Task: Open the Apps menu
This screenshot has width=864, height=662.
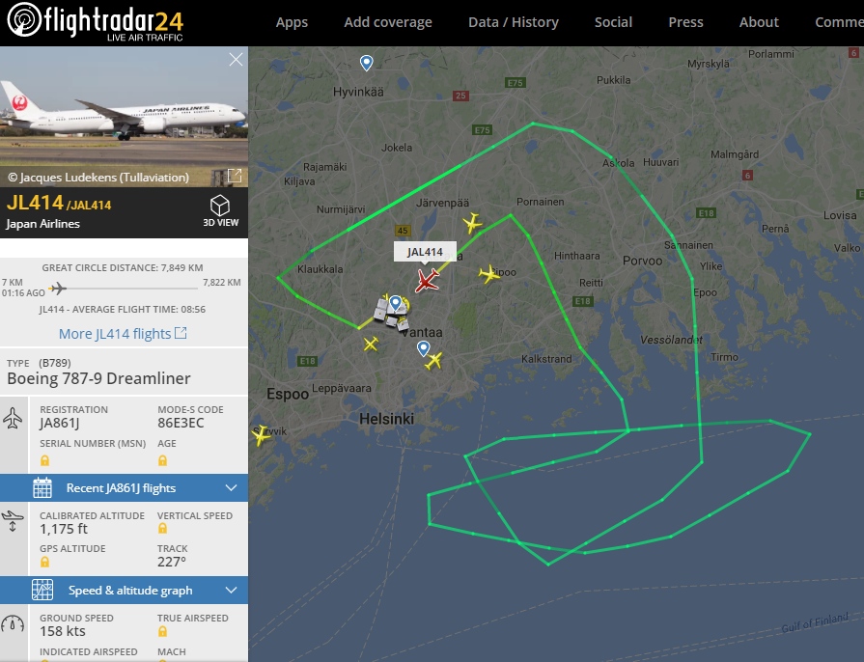Action: click(292, 22)
